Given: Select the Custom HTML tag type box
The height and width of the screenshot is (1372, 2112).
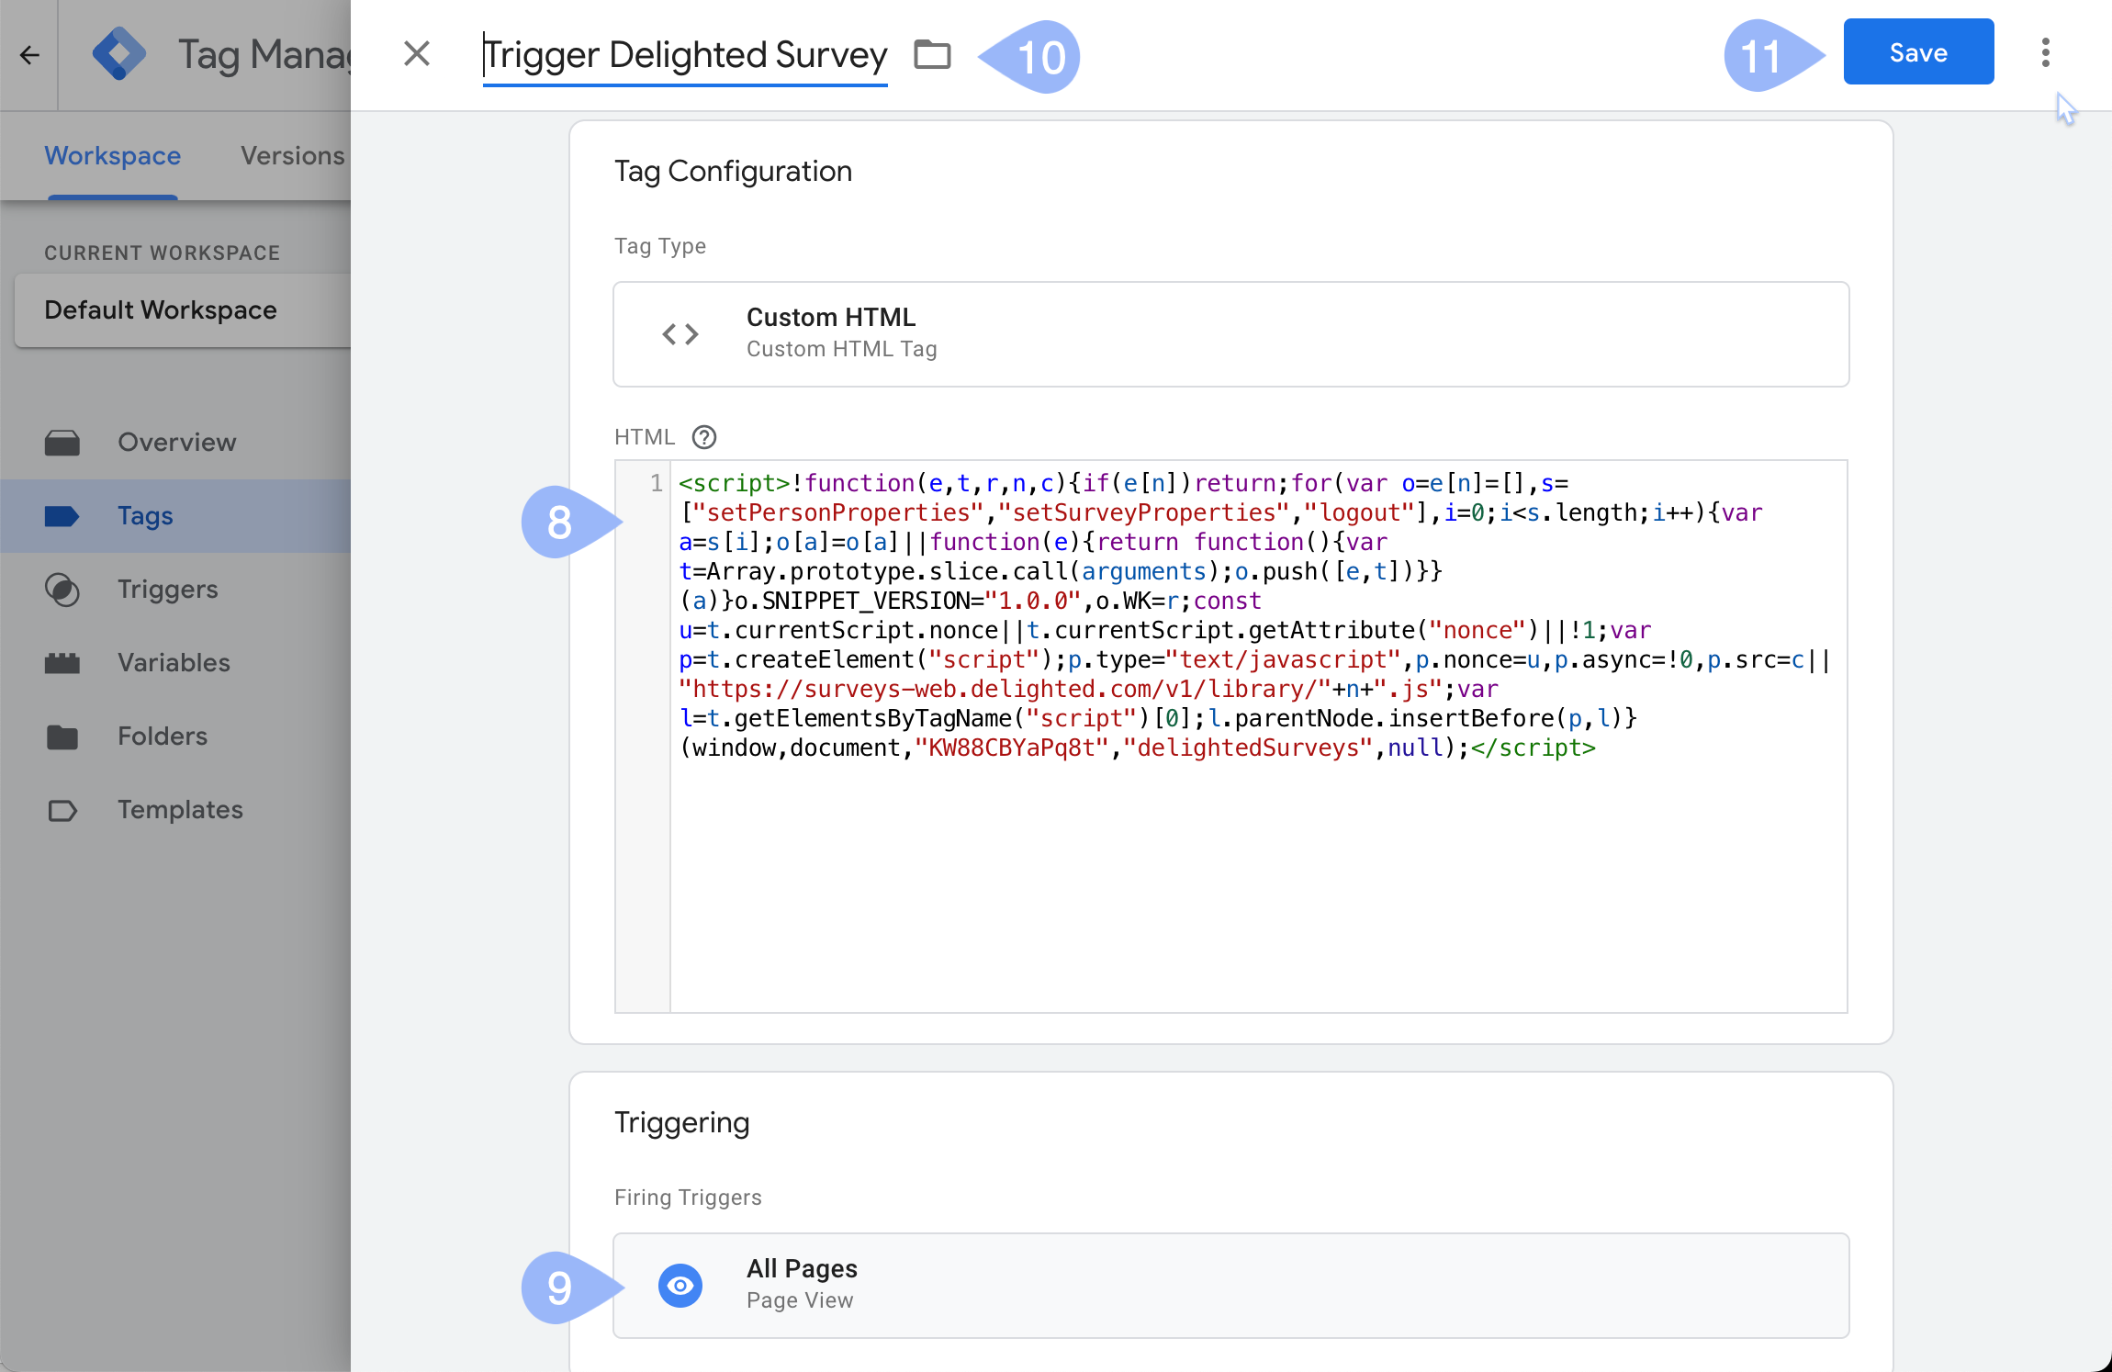Looking at the screenshot, I should 1230,334.
